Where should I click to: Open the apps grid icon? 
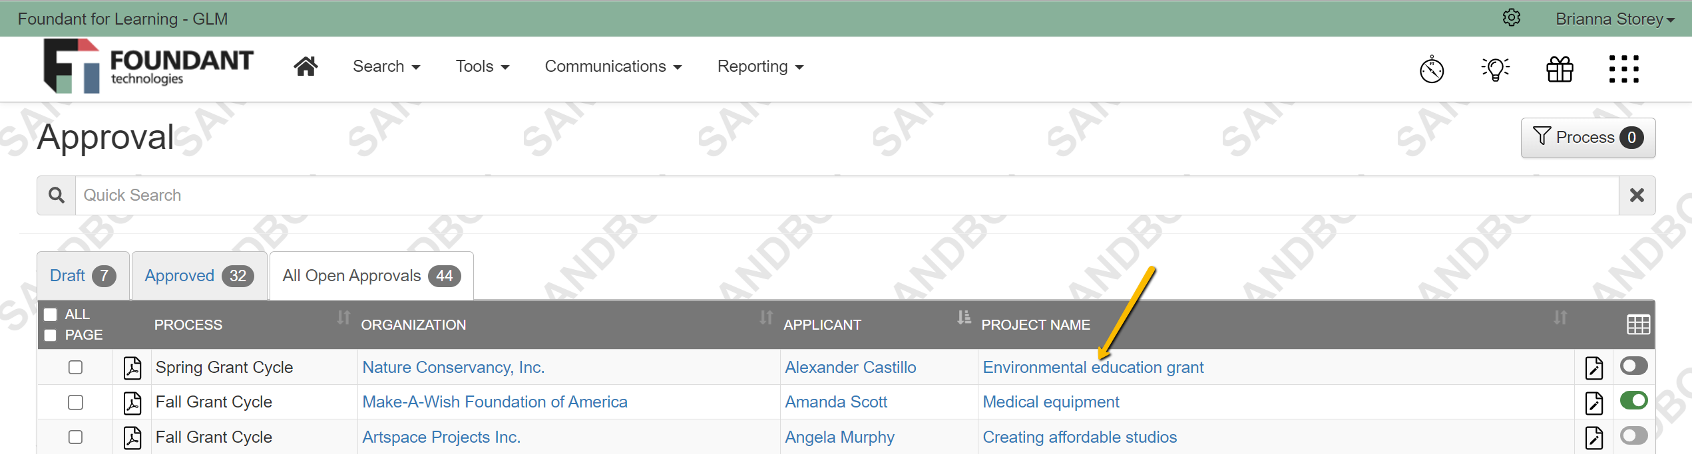point(1623,68)
